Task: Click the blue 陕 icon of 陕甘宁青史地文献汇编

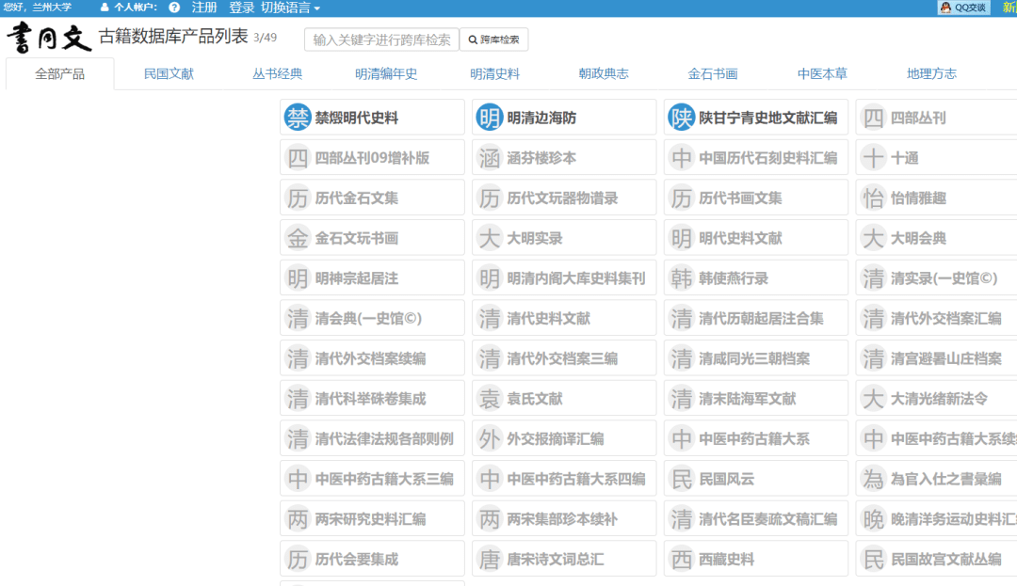Action: (x=682, y=118)
